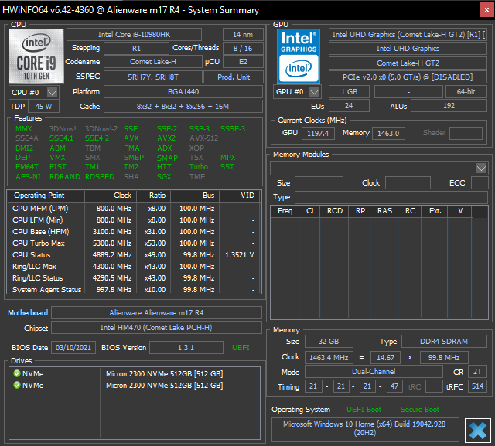Click the green UEFI Boot label
This screenshot has width=495, height=446.
point(364,410)
